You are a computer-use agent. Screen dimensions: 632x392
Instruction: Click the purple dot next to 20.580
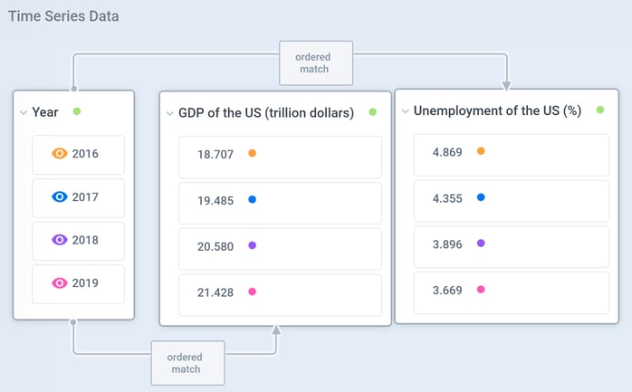click(252, 245)
